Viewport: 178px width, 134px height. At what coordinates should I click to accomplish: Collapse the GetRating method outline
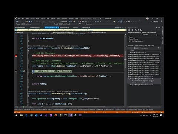tap(27, 48)
